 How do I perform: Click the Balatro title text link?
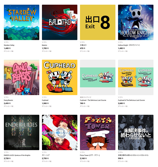(45, 45)
